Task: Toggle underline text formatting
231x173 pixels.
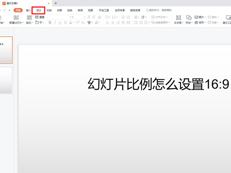Action: pyautogui.click(x=60, y=23)
